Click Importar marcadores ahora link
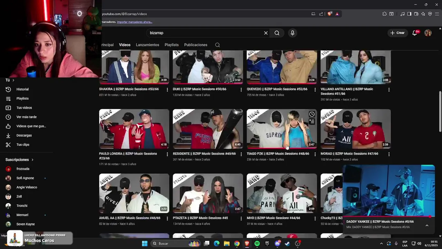Image resolution: width=442 pixels, height=249 pixels. (134, 22)
